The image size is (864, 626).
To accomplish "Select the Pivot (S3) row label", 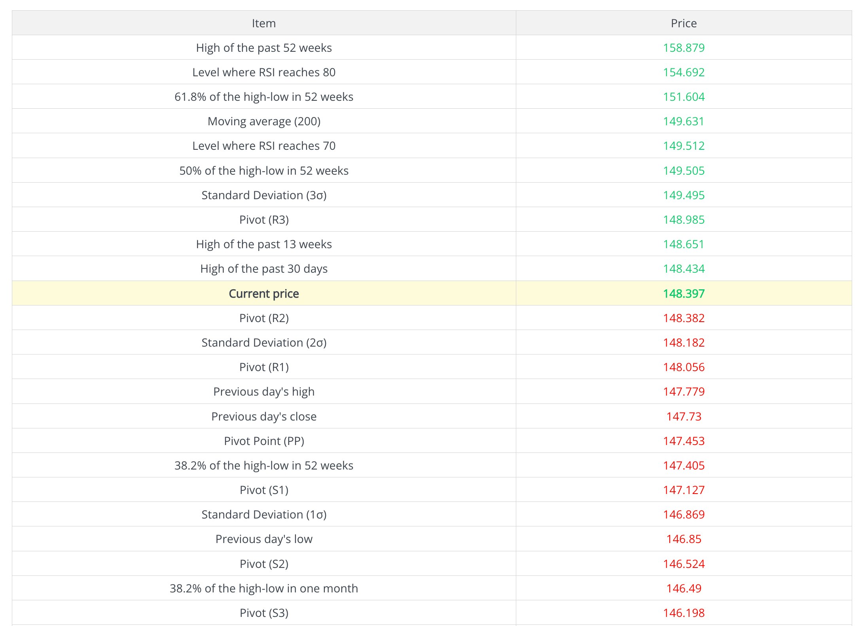I will (x=263, y=613).
